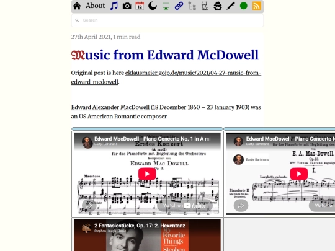Viewport: 335px width, 251px height.
Task: Click Watch on YouTube for Concerto No. 1
Action: point(185,206)
